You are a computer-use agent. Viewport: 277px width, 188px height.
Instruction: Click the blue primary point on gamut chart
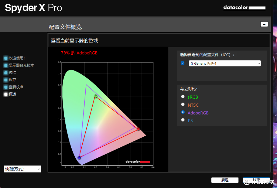click(79, 157)
